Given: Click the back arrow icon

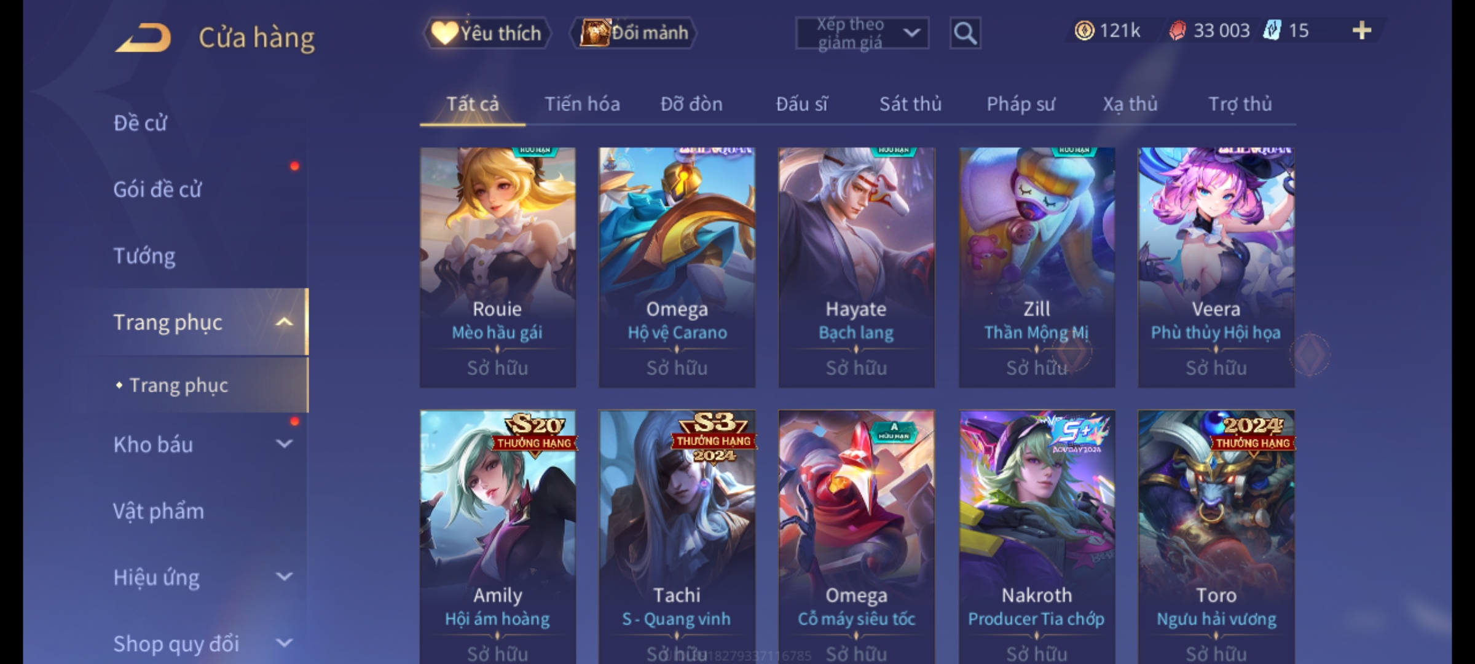Looking at the screenshot, I should (143, 37).
